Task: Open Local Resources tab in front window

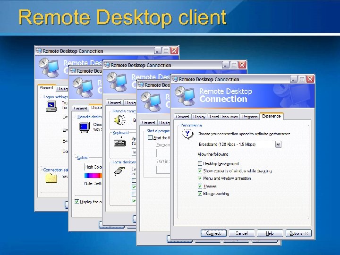Action: (223, 117)
